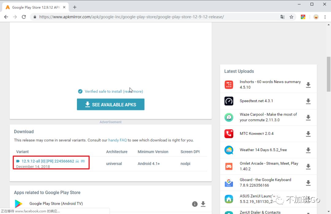Download Google Play Store (Android TV)

point(203,204)
